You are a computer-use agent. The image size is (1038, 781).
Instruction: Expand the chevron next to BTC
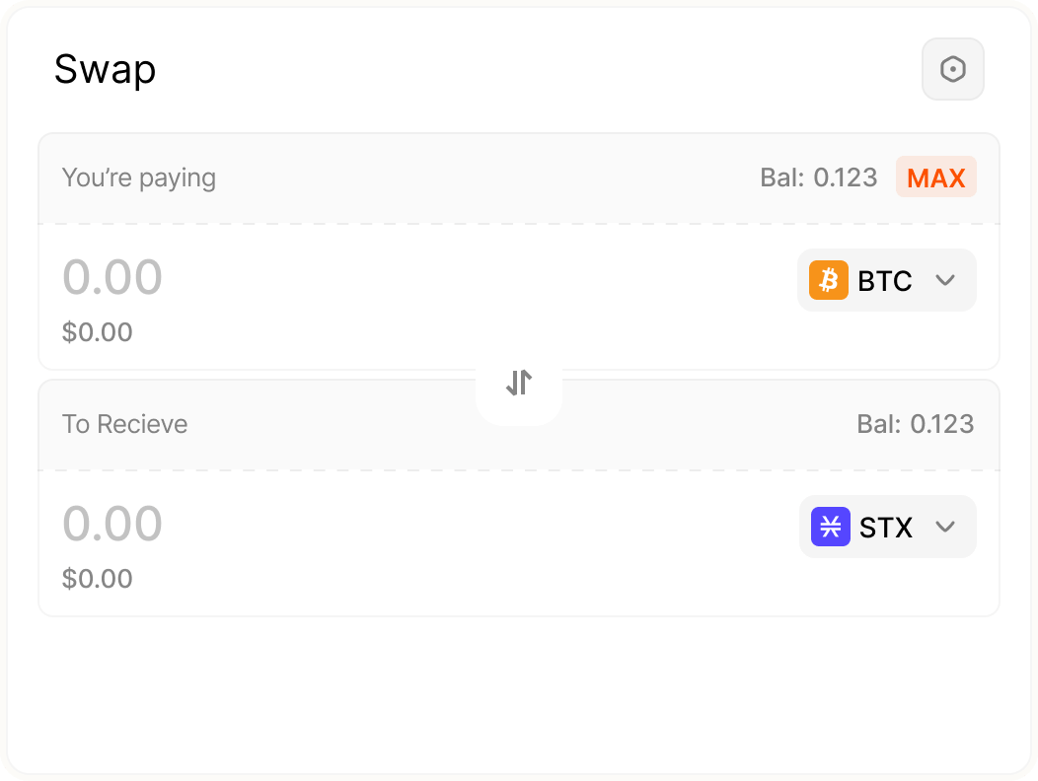click(x=945, y=280)
